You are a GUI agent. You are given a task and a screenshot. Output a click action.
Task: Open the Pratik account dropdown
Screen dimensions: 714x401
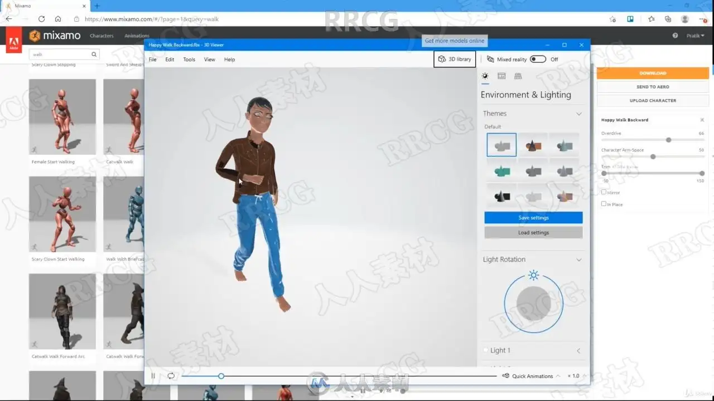tap(695, 36)
